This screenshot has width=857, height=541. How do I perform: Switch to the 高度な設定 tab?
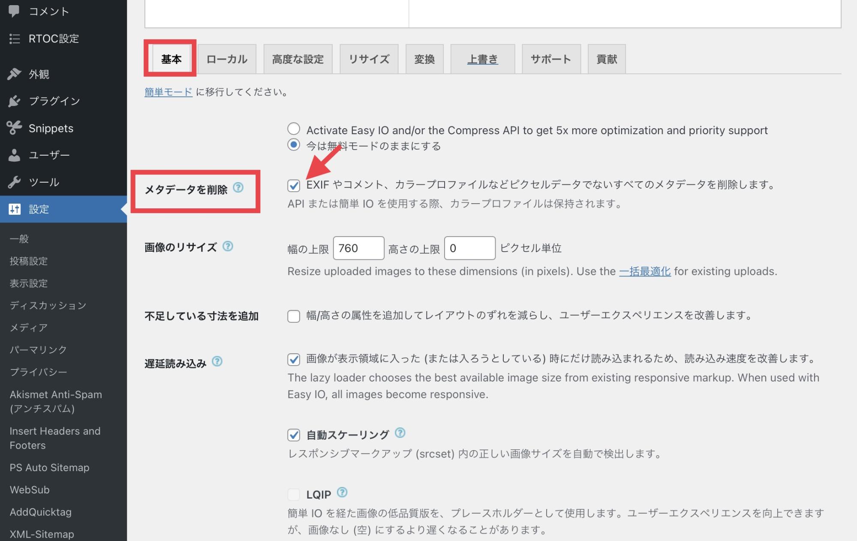(x=298, y=59)
